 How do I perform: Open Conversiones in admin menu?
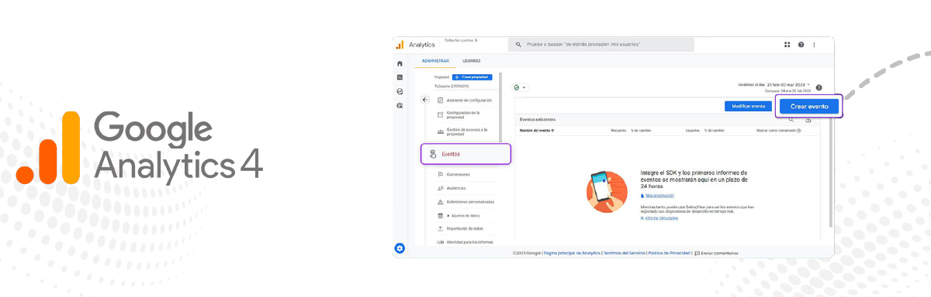459,175
